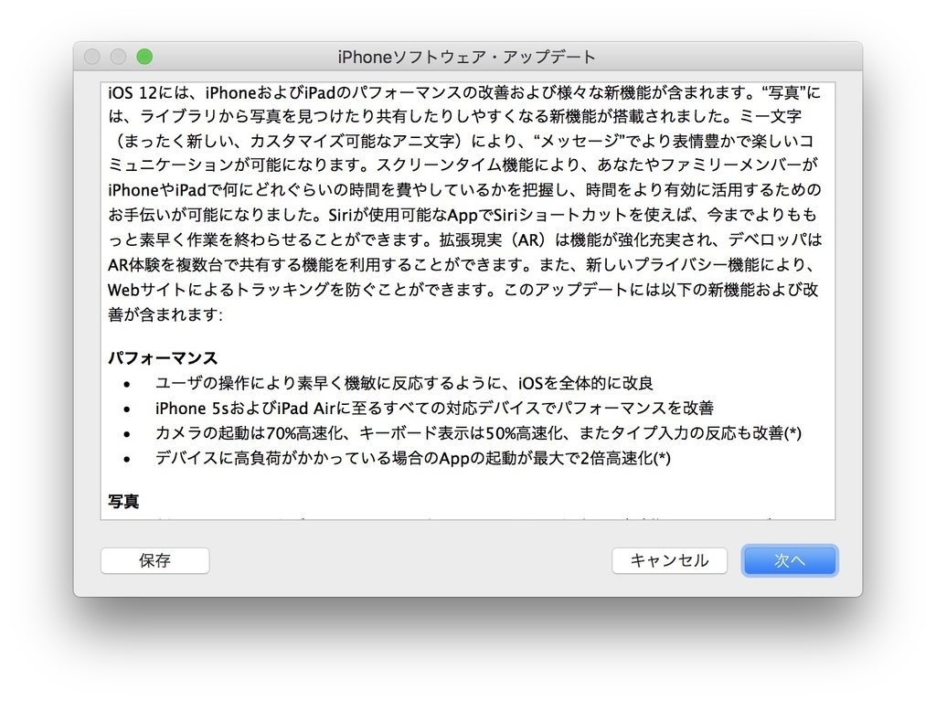Screen dimensions: 936x702
Task: Click the green zoom window button
Action: point(144,57)
